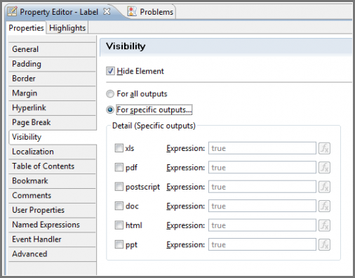The width and height of the screenshot is (355, 278).
Task: Click the Property Editor pencil icon
Action: [x=12, y=11]
